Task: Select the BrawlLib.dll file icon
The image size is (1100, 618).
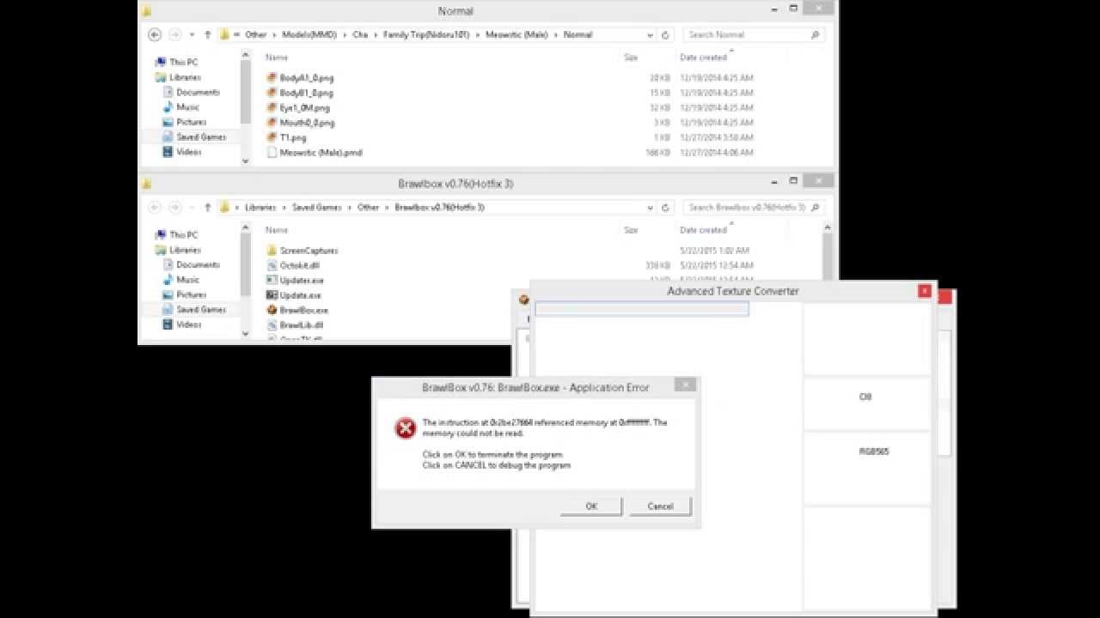Action: [x=272, y=325]
